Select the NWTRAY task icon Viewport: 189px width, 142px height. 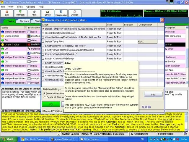29,45
